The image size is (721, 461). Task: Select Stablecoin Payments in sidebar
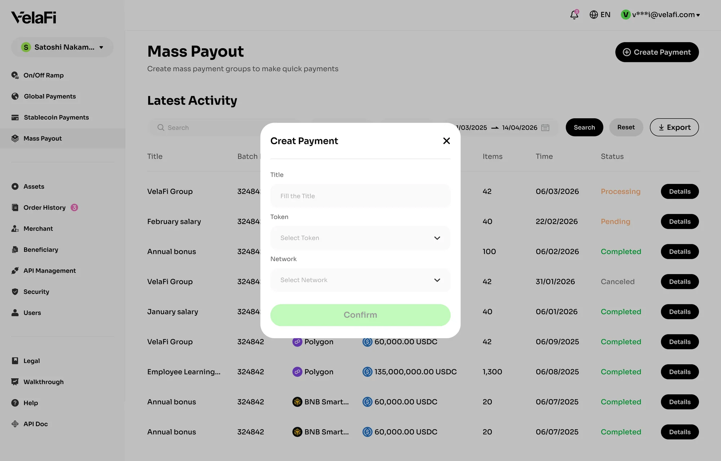56,118
